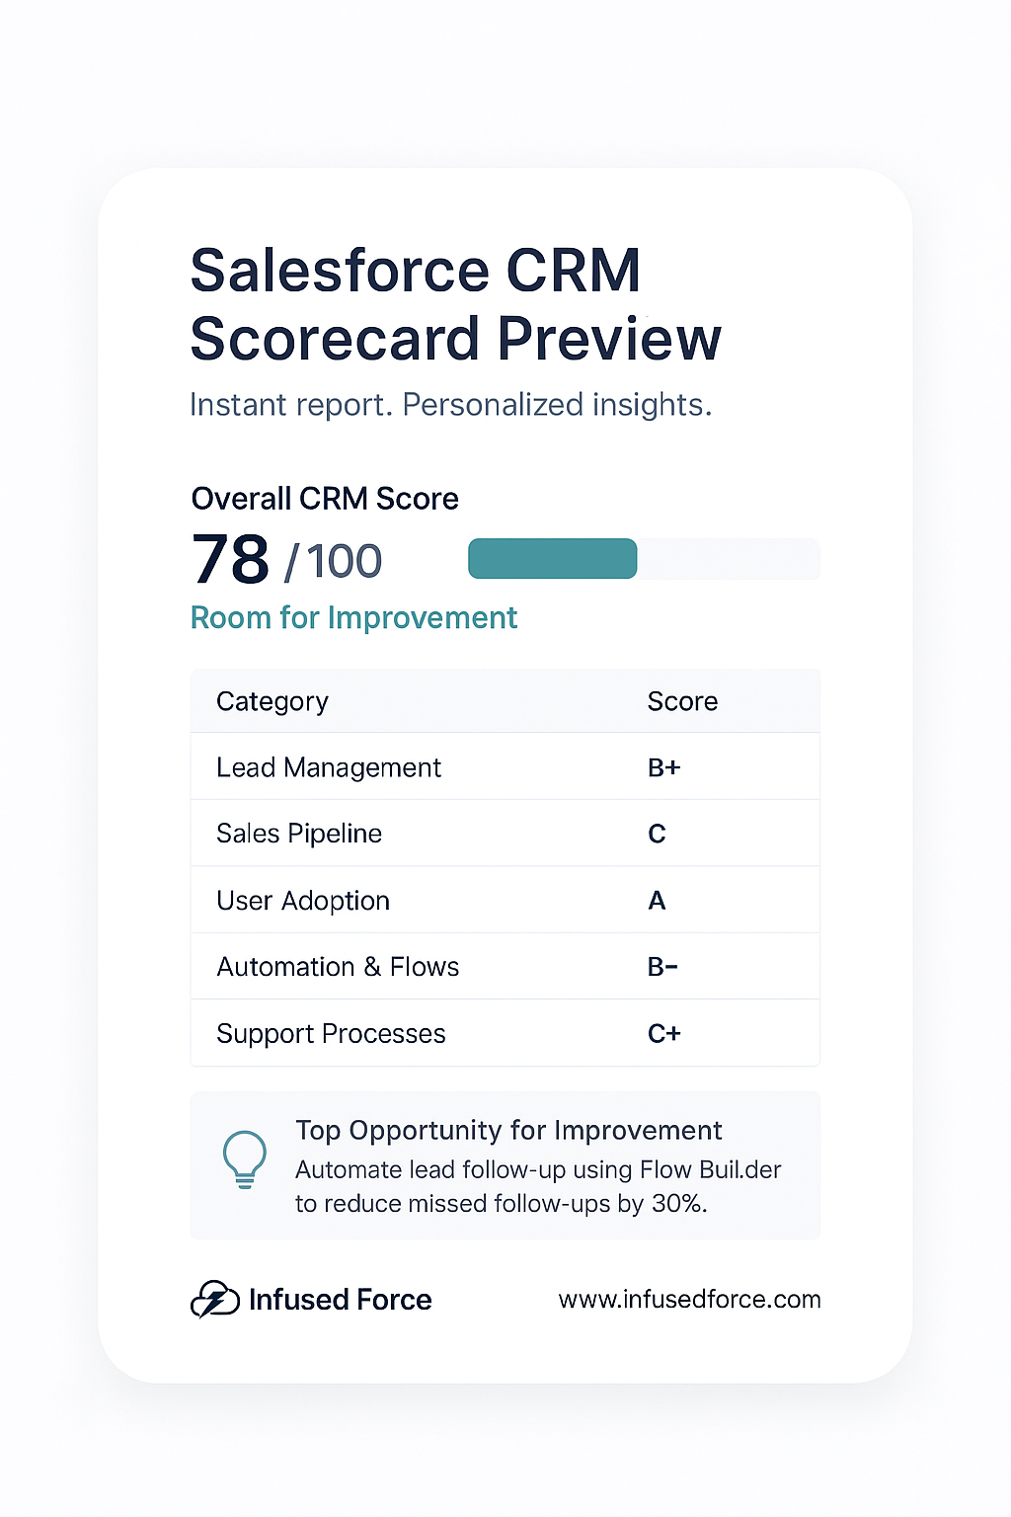
Task: Click the A grade for User Adoption
Action: click(x=657, y=900)
